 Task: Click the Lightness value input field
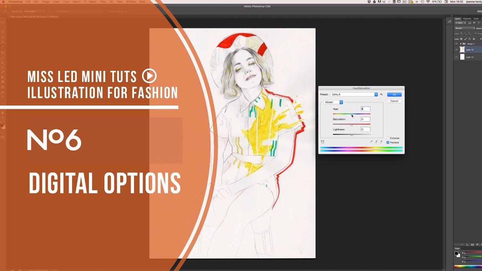(365, 129)
